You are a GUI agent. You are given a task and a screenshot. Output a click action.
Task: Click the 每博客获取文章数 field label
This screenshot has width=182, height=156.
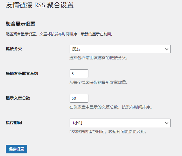tap(22, 73)
